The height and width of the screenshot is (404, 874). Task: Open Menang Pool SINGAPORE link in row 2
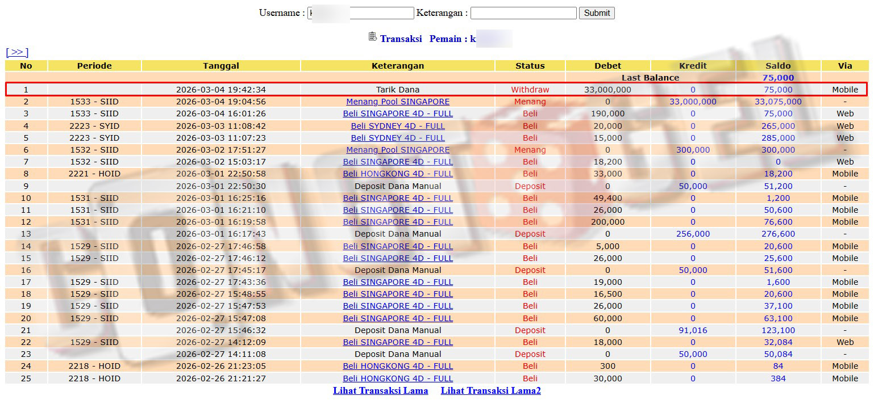[398, 102]
